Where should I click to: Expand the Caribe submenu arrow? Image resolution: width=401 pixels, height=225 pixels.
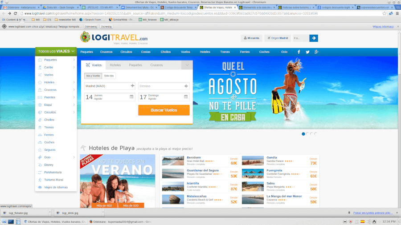[74, 67]
